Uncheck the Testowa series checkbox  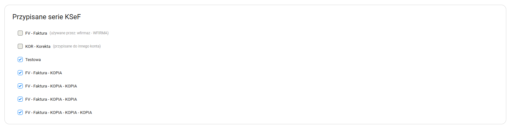point(20,59)
